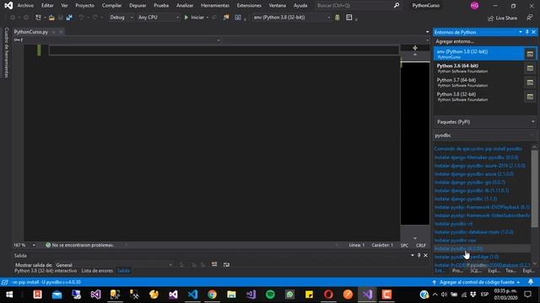Click the open file folder toolbar icon
540x303 pixels.
(x=51, y=18)
